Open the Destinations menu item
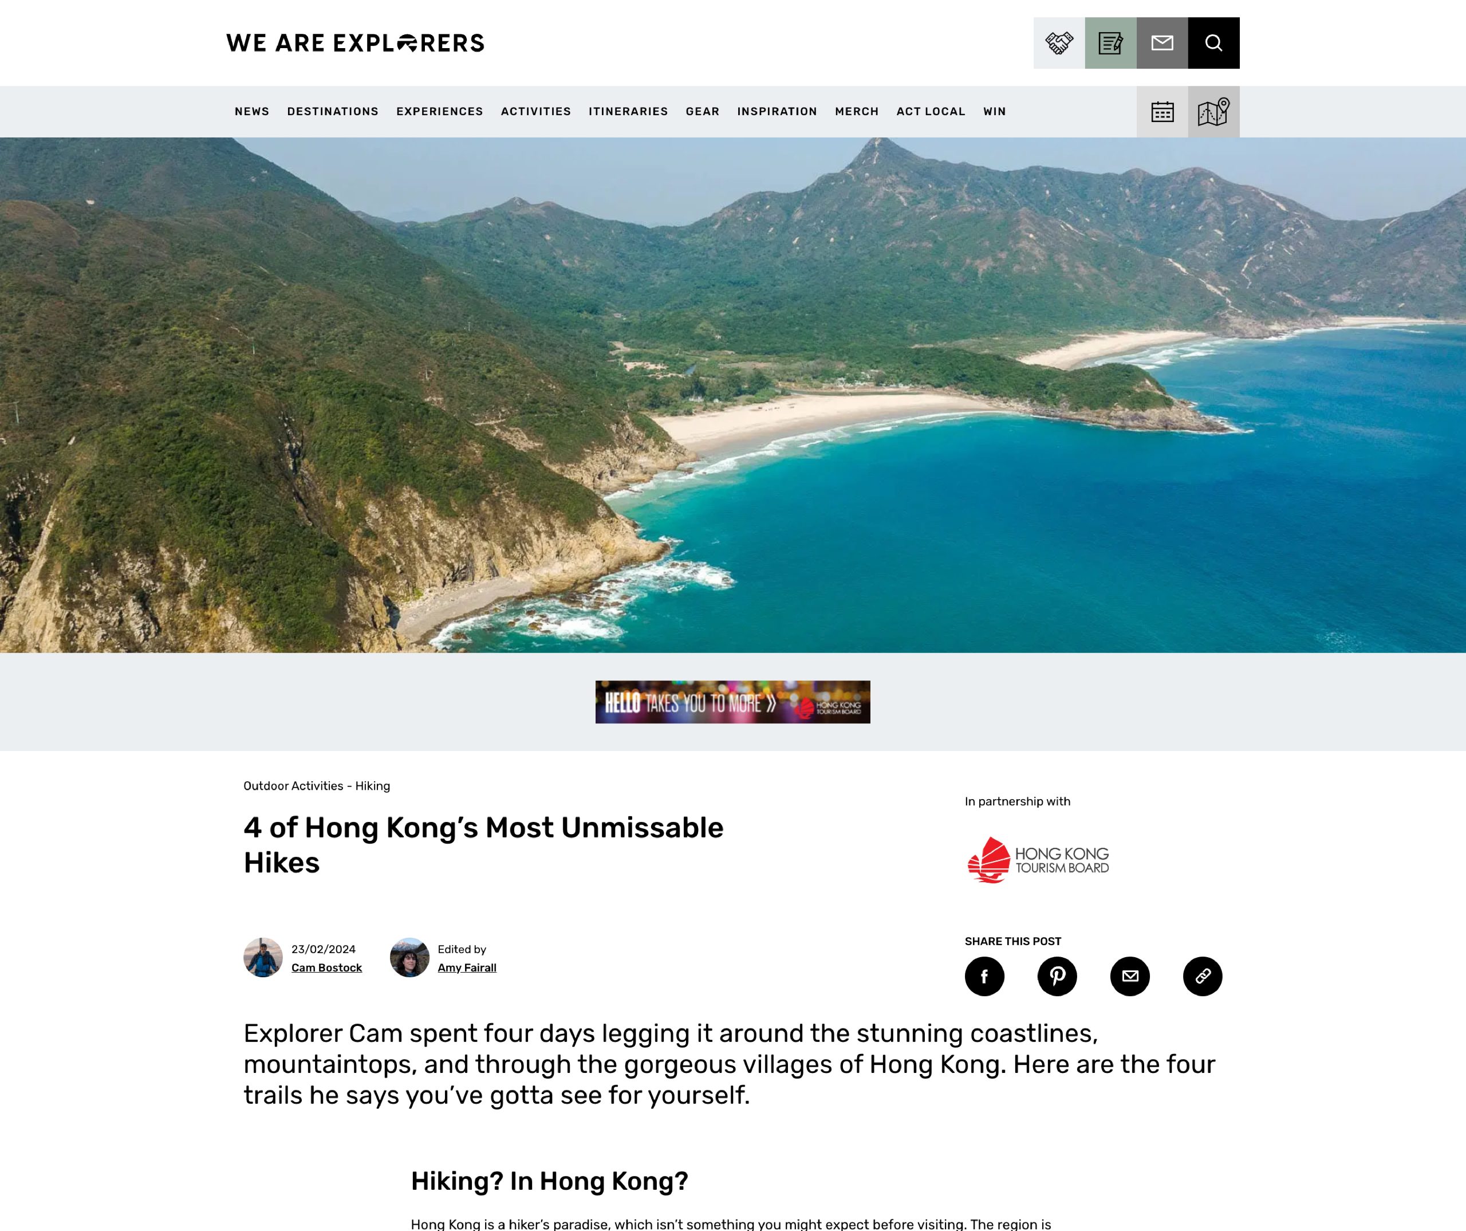Screen dimensions: 1466x1231 (333, 112)
